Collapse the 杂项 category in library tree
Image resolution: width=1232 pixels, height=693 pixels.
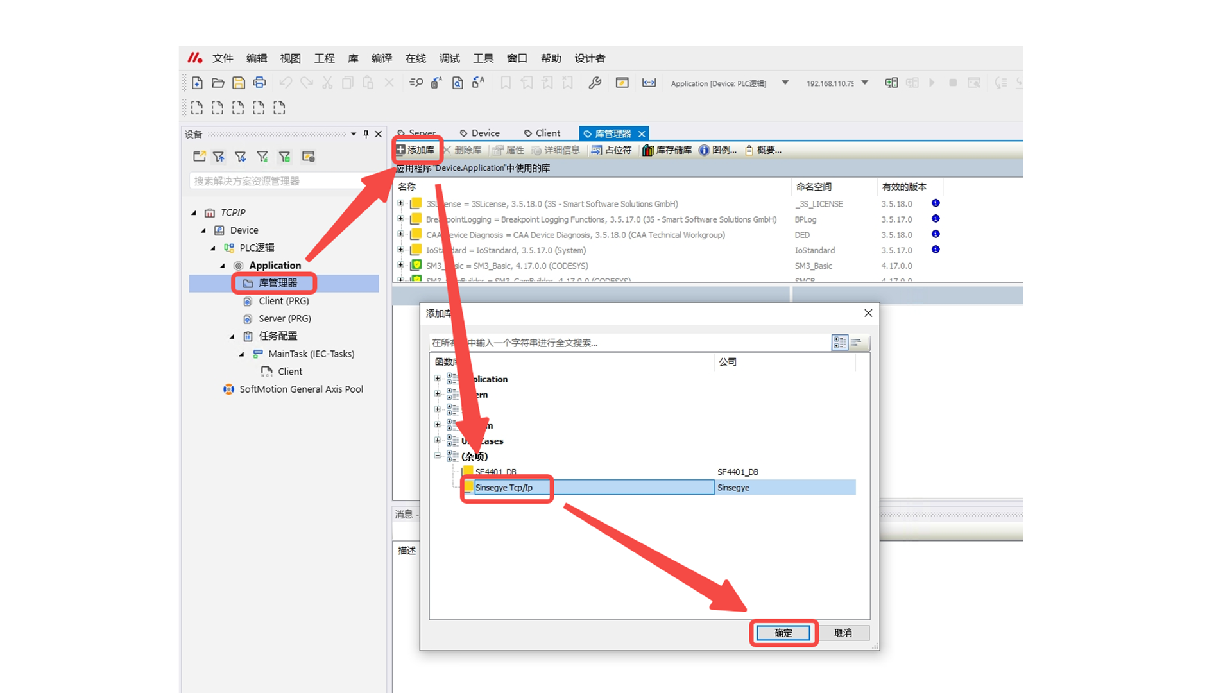pos(438,456)
